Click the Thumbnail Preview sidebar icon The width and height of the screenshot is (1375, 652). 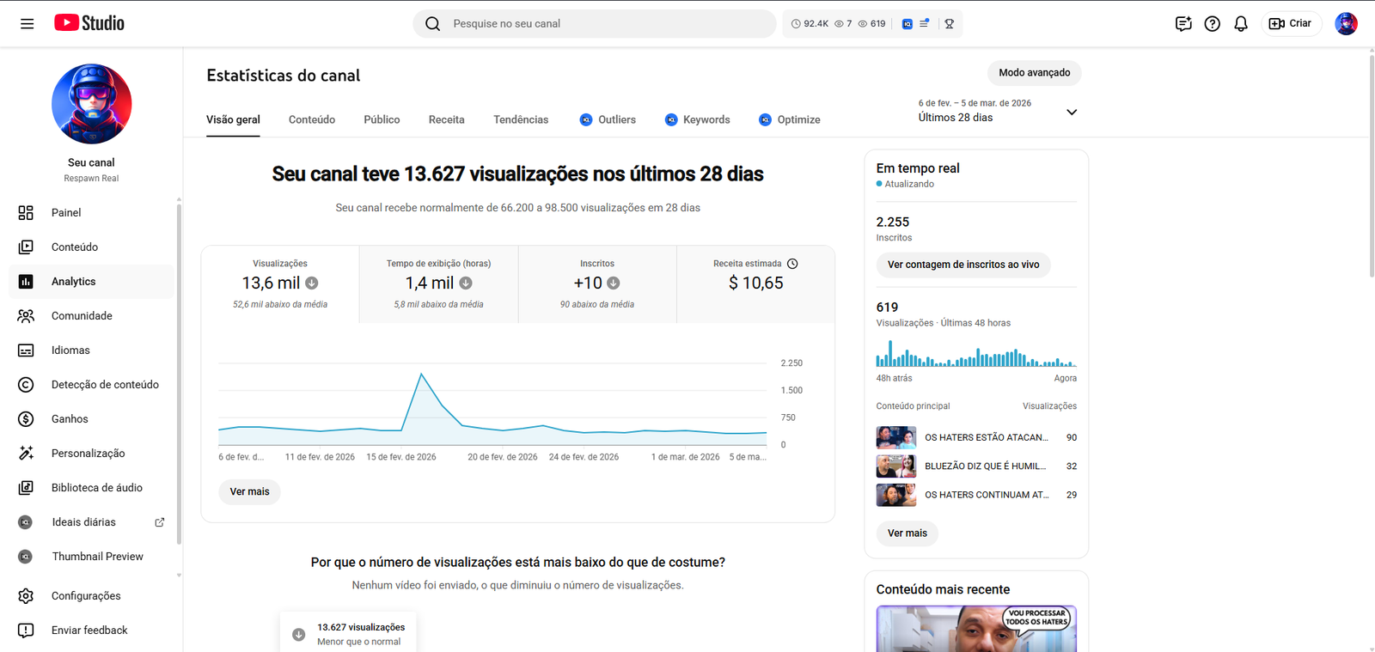point(26,557)
